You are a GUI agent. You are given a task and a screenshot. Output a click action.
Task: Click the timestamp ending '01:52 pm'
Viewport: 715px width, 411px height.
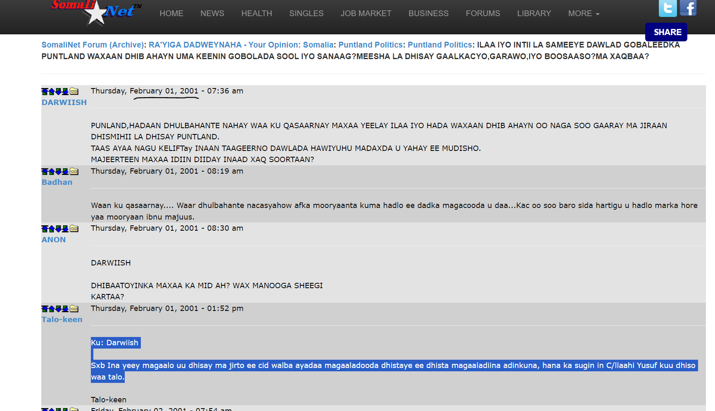(x=167, y=308)
